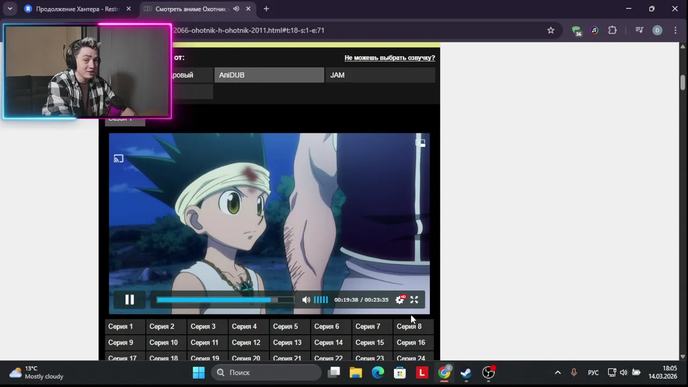688x387 pixels.
Task: Play episode Серия 1
Action: coord(125,326)
